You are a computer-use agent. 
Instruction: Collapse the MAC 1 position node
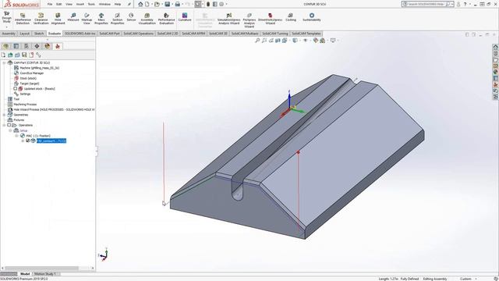point(16,136)
